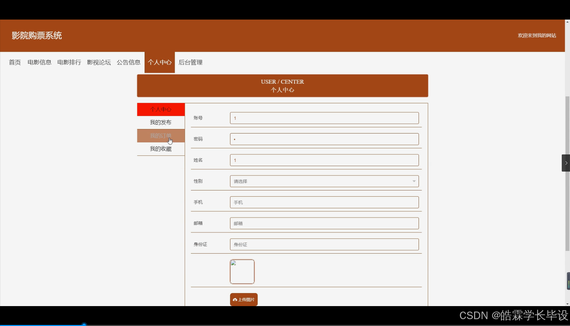Open 我的收藏 from the sidebar

161,149
